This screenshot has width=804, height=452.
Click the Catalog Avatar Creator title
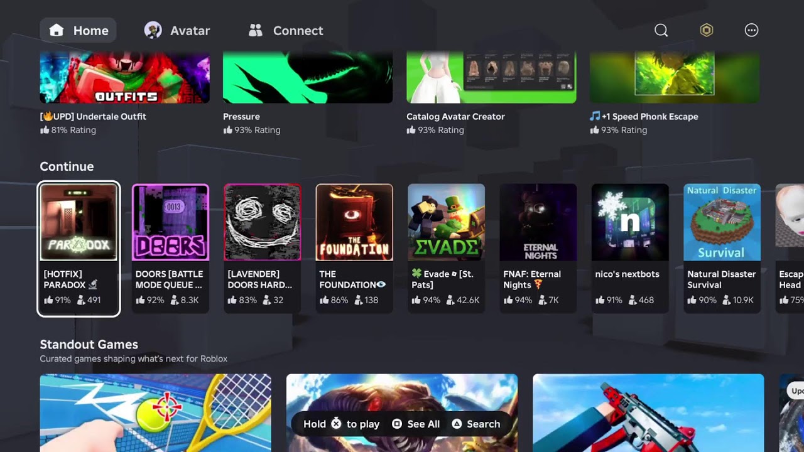pos(455,116)
